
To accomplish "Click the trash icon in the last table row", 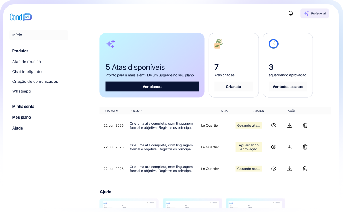I will pos(305,169).
